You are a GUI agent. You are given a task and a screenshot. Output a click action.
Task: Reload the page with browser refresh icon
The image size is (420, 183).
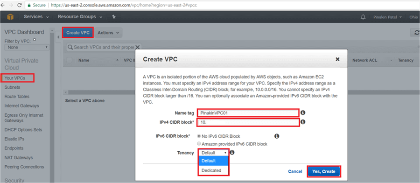click(19, 5)
